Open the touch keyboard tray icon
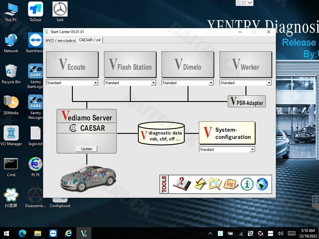This screenshot has height=239, width=319. [x=291, y=233]
